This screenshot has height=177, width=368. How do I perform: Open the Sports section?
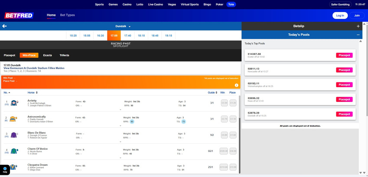coord(99,4)
